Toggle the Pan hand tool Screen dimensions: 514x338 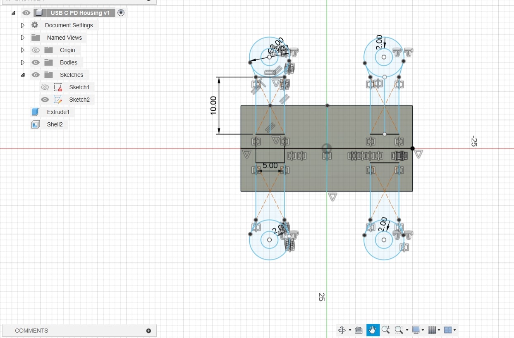tap(373, 330)
